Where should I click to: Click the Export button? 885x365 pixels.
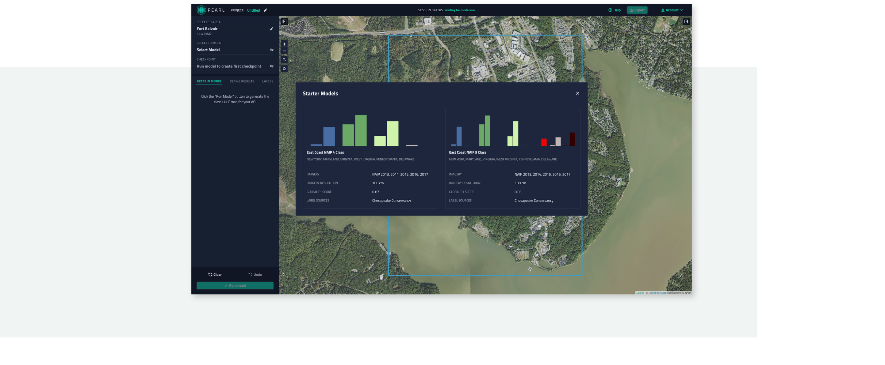point(637,10)
